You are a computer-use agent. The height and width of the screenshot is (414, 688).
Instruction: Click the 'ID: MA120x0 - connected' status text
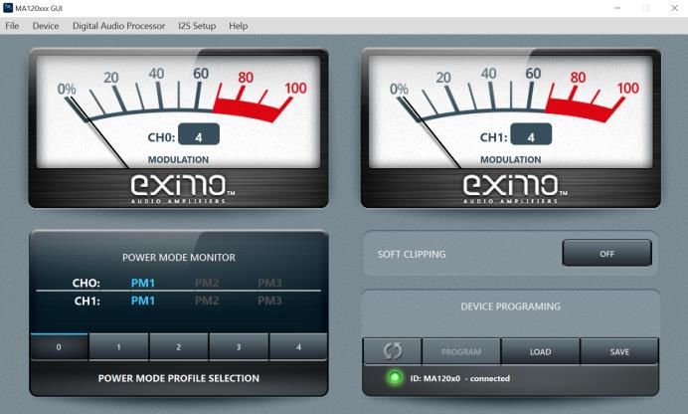coord(460,378)
